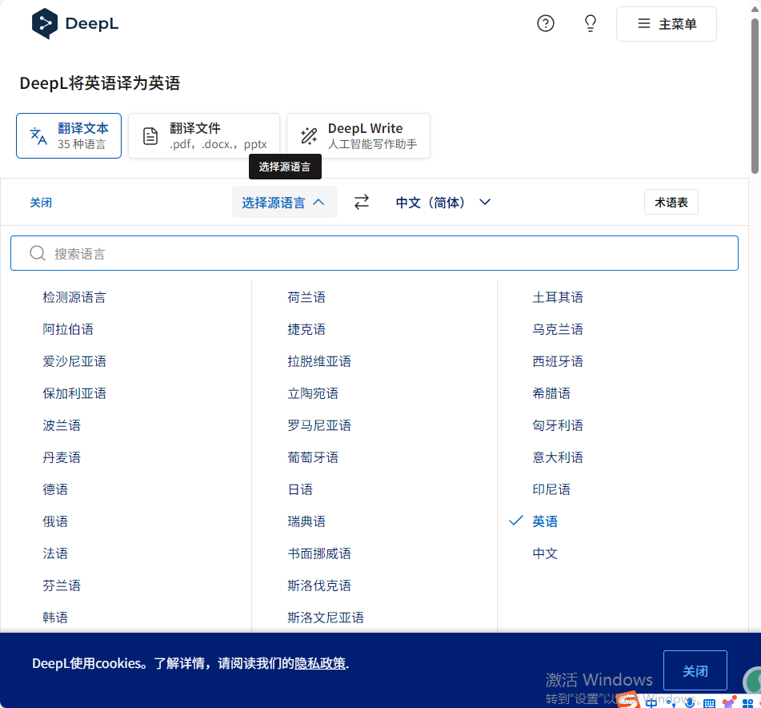Choose 葡萄牙语 as source language
761x708 pixels.
point(313,457)
